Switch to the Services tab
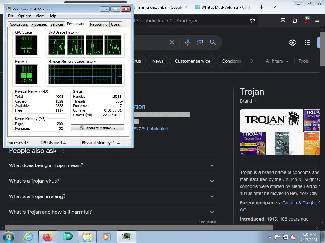The width and height of the screenshot is (325, 243). click(x=57, y=24)
